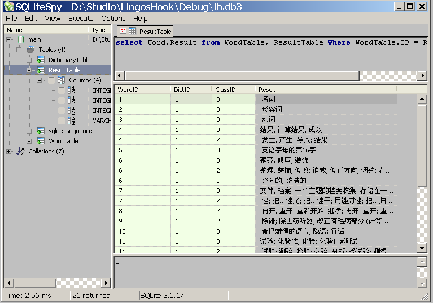Open the File menu
This screenshot has height=303, width=433.
click(x=11, y=19)
